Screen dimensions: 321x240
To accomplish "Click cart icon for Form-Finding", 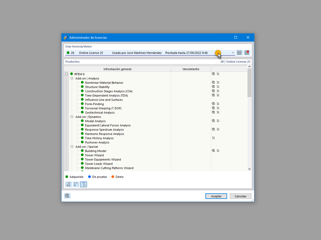I will [218, 104].
